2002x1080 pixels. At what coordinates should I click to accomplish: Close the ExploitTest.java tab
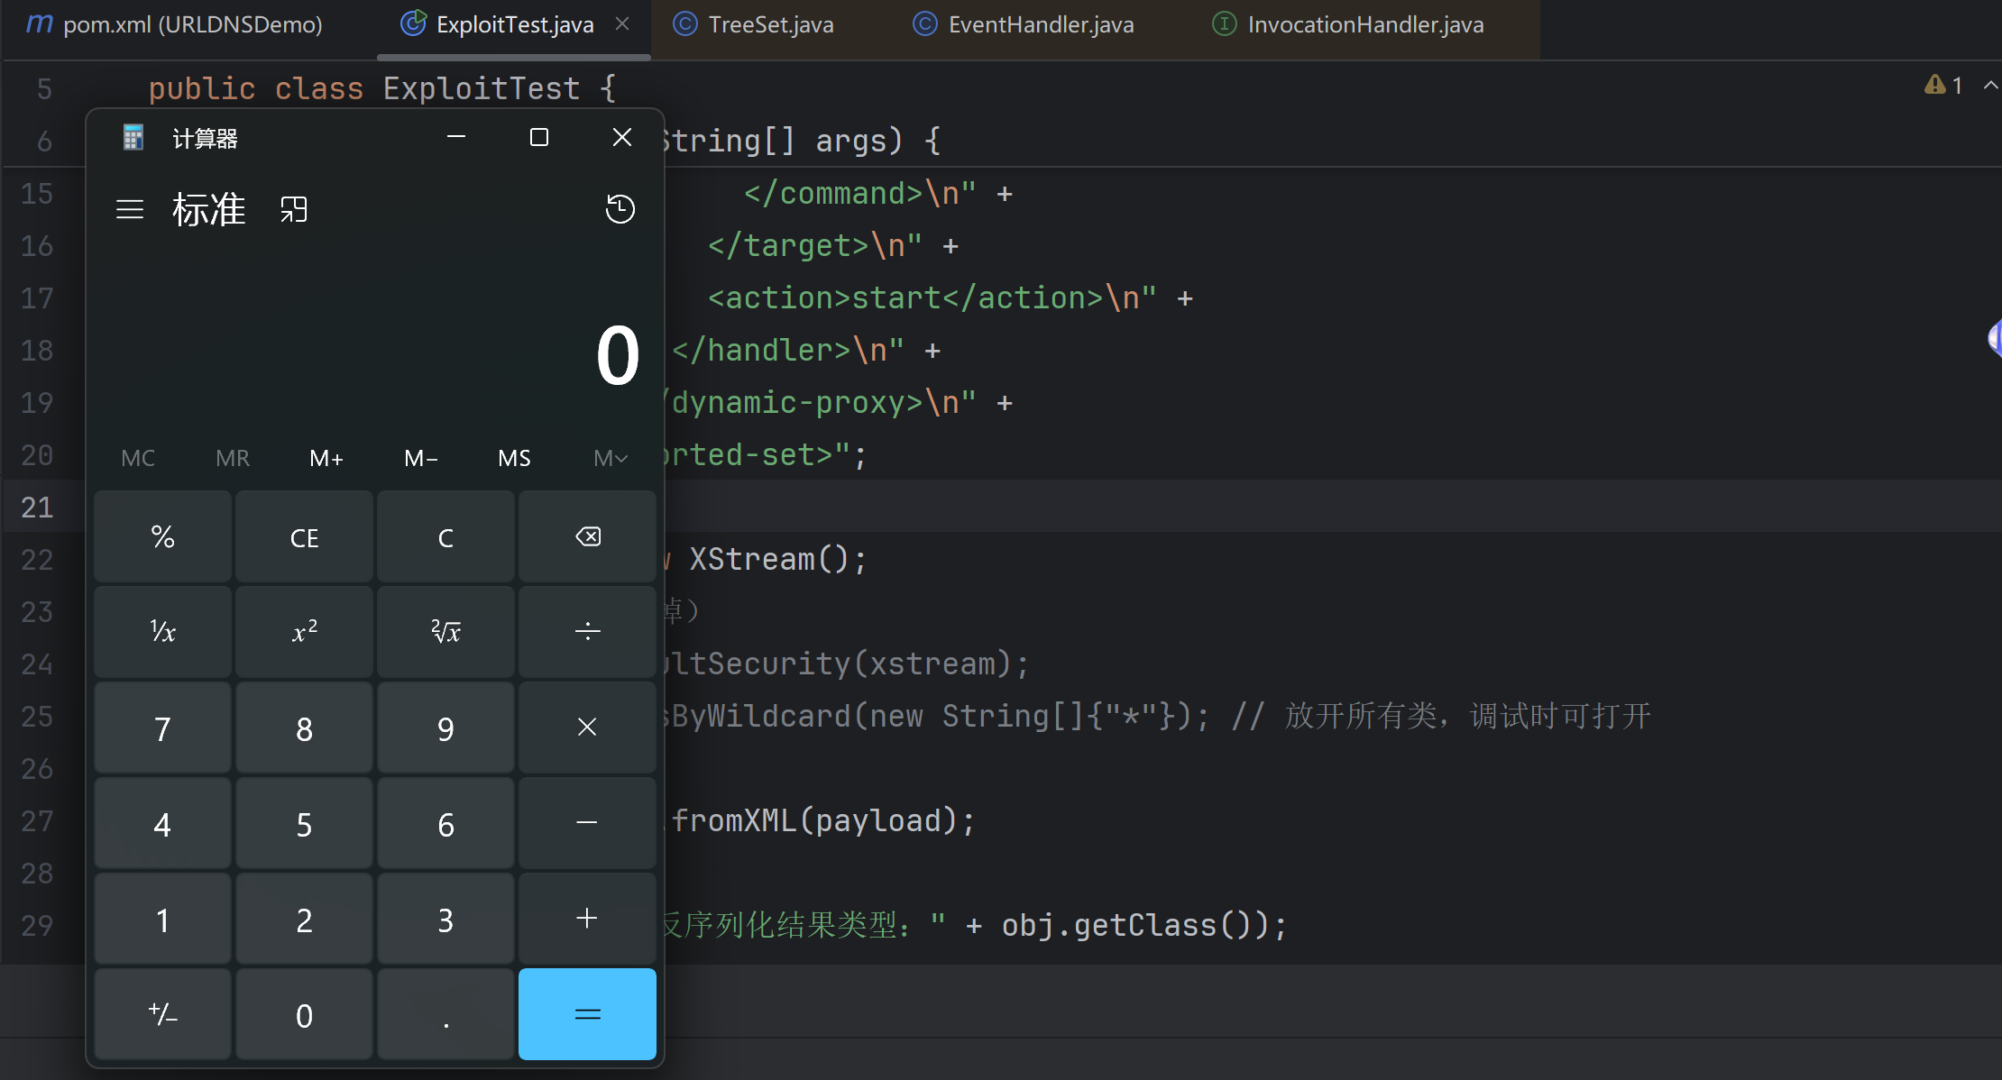(x=622, y=24)
